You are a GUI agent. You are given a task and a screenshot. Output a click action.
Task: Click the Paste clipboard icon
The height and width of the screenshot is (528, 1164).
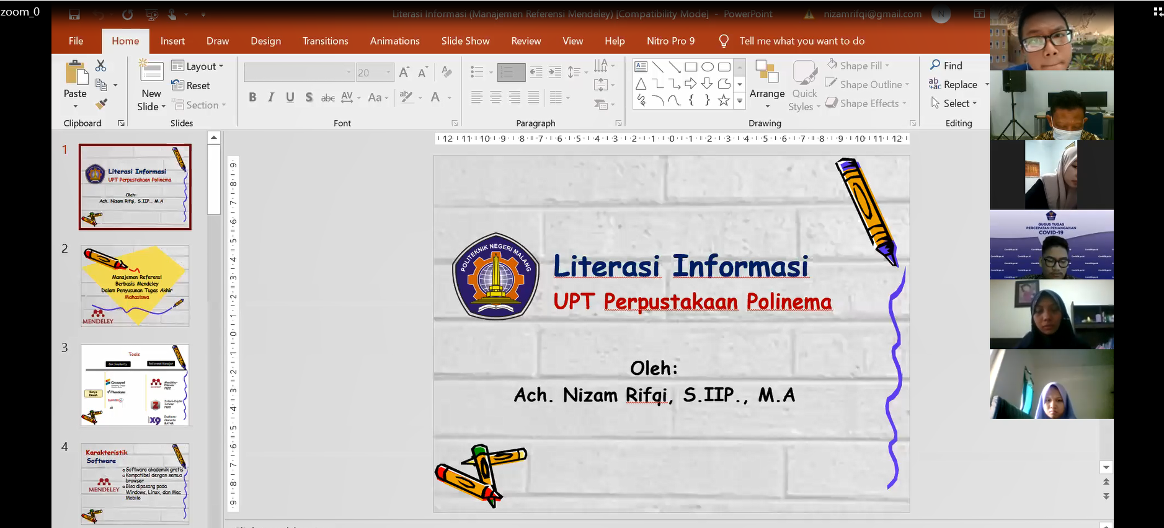point(76,73)
